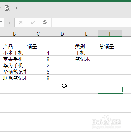The image size is (131, 133).
Task: Select cell containing 产品
Action: (14, 46)
